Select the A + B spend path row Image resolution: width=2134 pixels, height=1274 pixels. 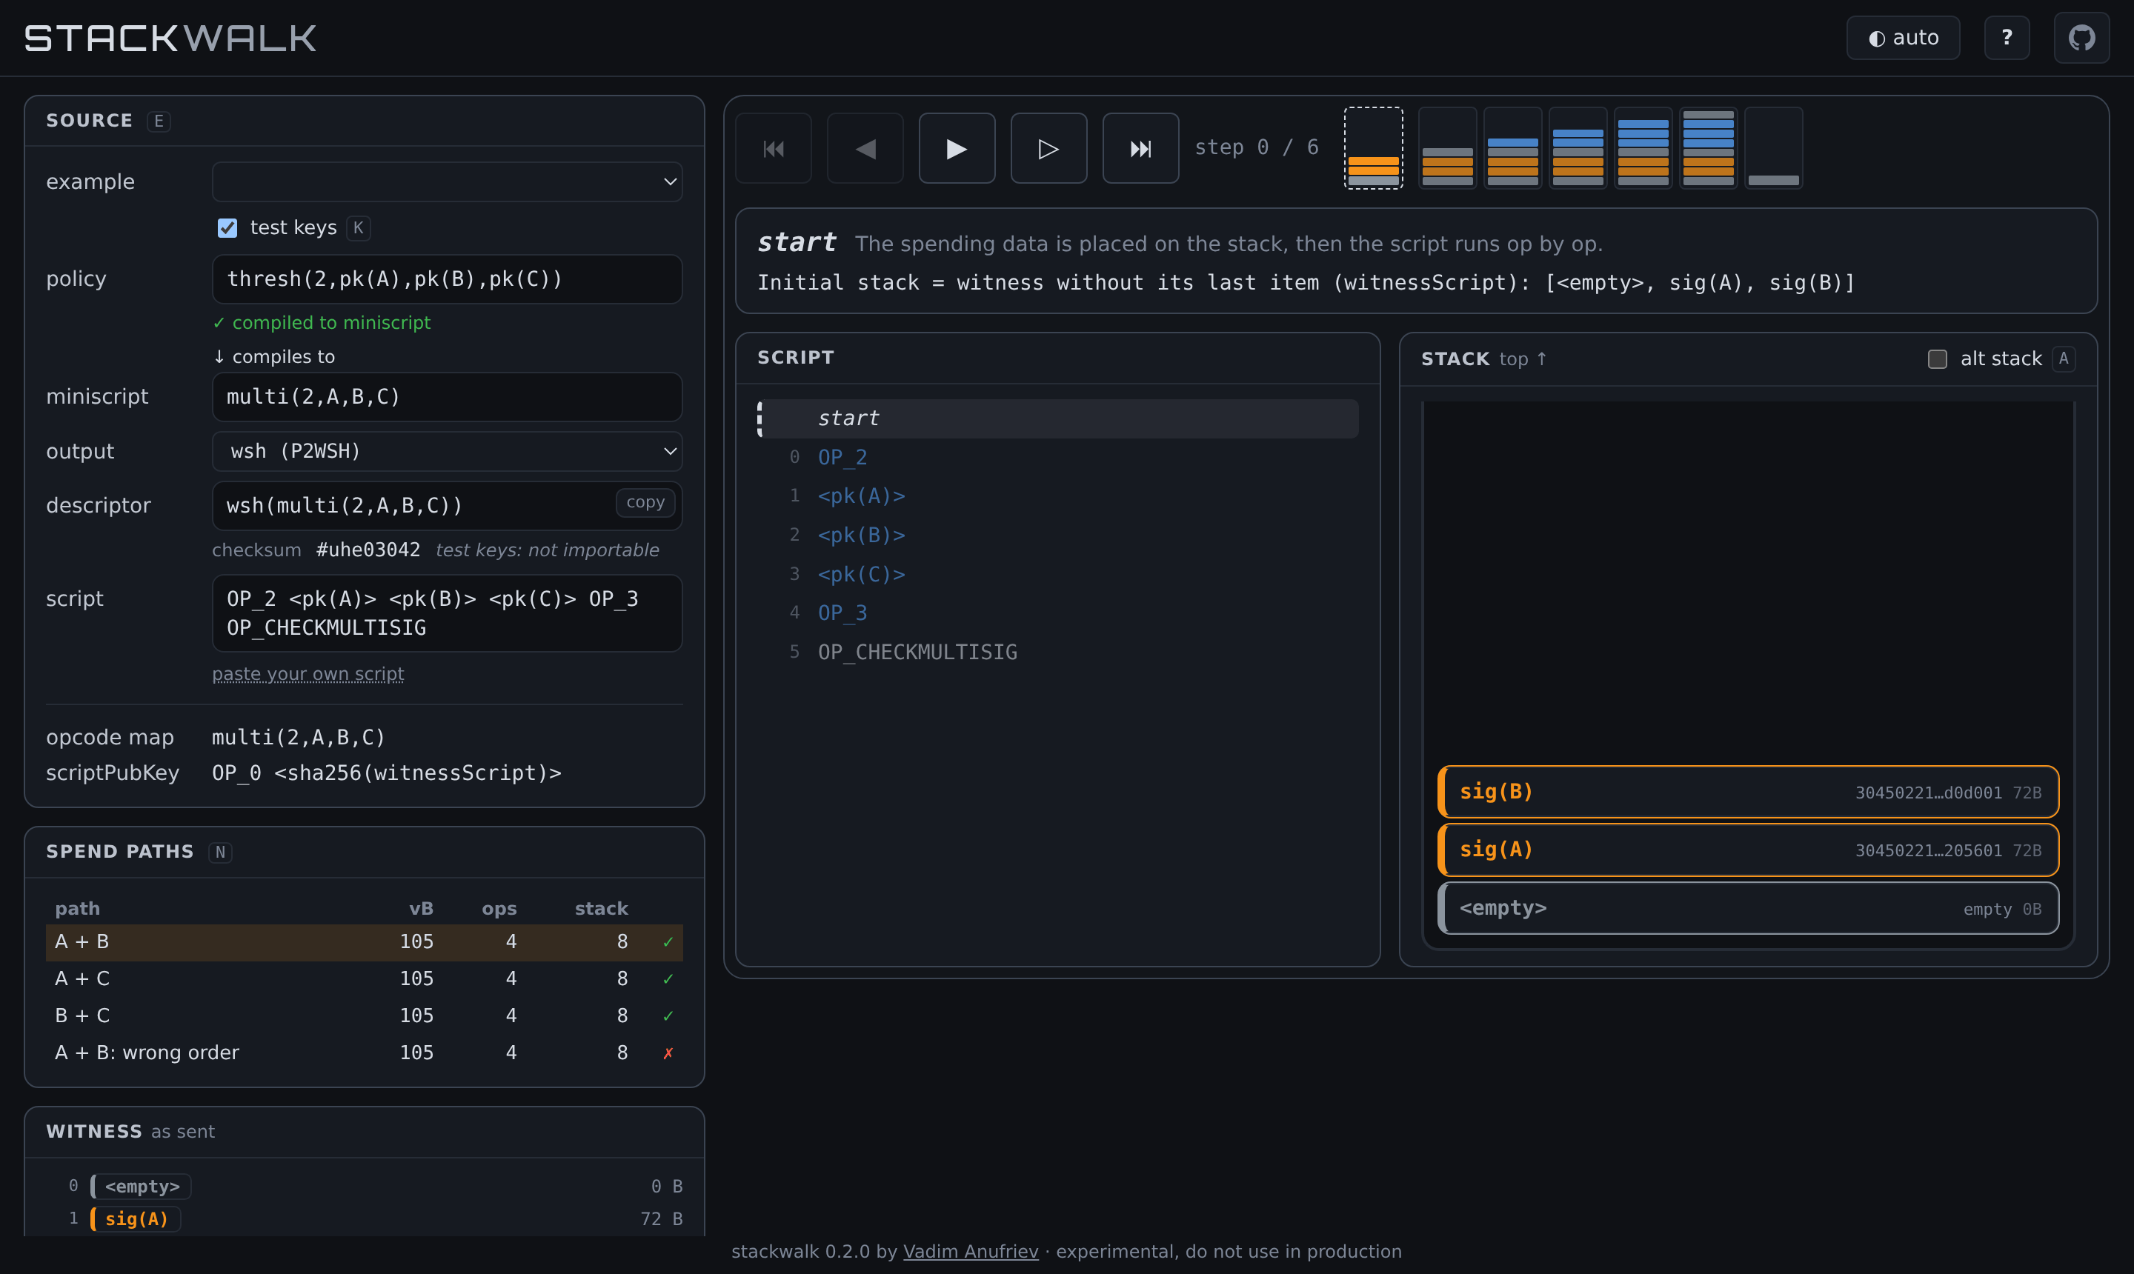(x=364, y=941)
